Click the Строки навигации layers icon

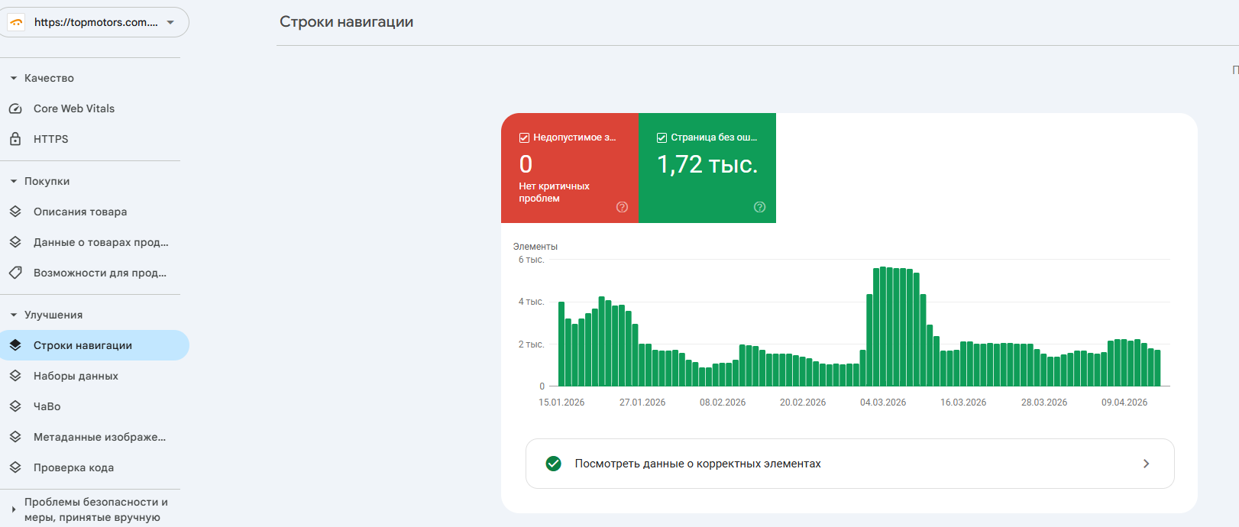point(15,345)
